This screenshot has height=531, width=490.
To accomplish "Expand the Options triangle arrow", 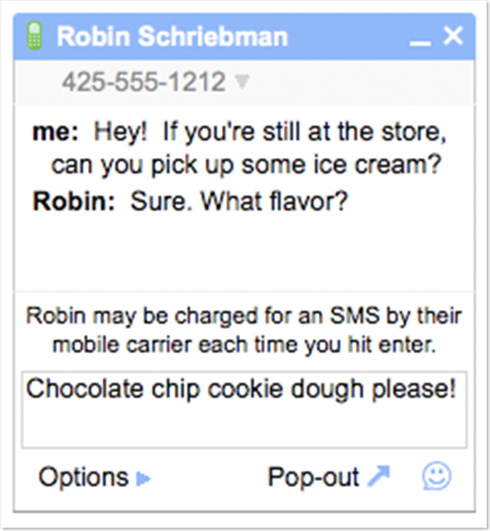I will click(143, 479).
